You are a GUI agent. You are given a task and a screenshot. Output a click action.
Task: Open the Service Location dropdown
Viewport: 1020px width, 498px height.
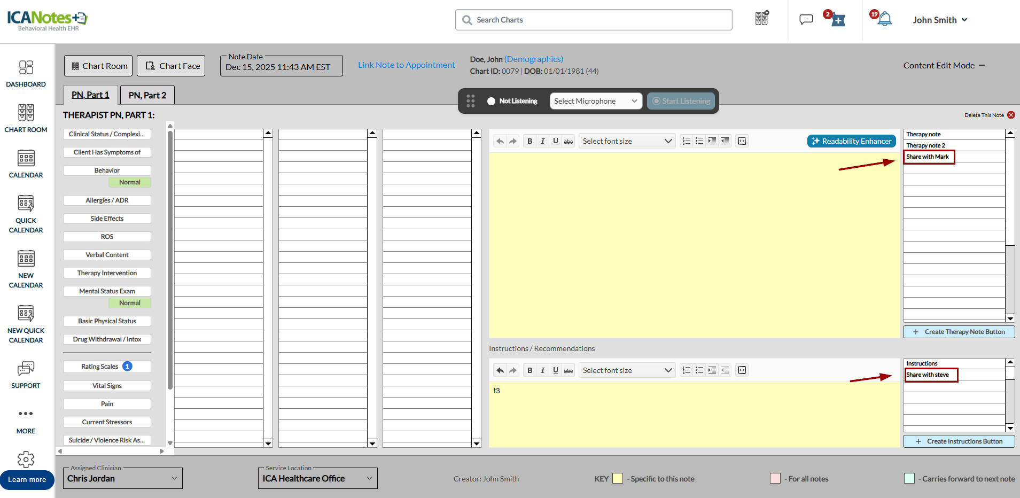click(x=317, y=478)
